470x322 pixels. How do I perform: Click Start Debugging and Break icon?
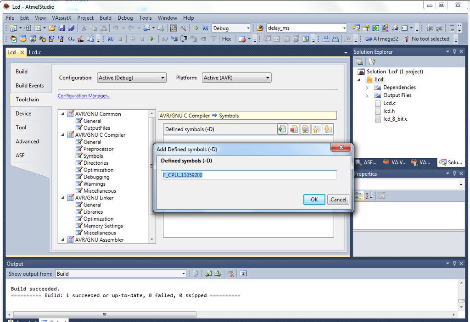pos(205,28)
